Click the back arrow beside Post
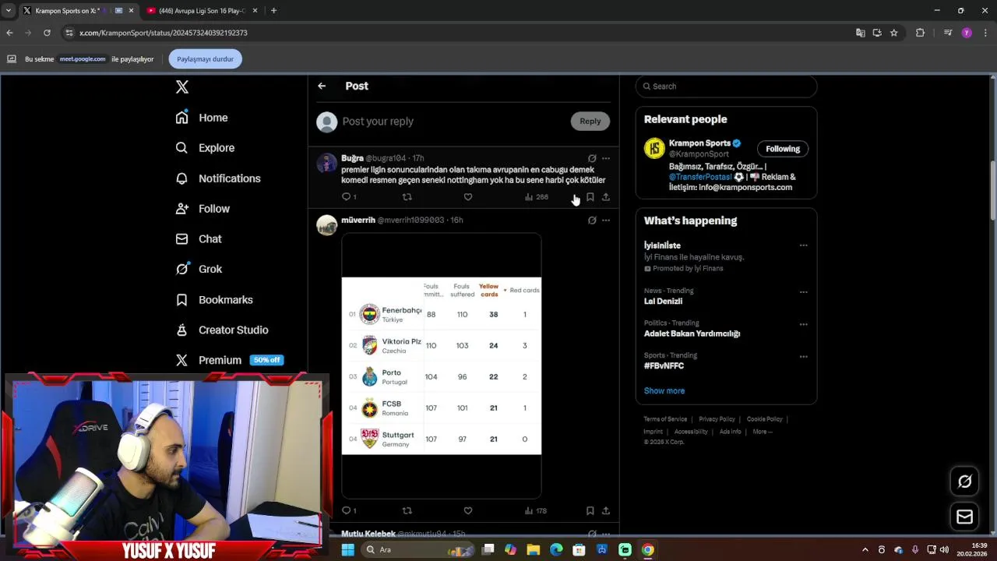 click(322, 86)
